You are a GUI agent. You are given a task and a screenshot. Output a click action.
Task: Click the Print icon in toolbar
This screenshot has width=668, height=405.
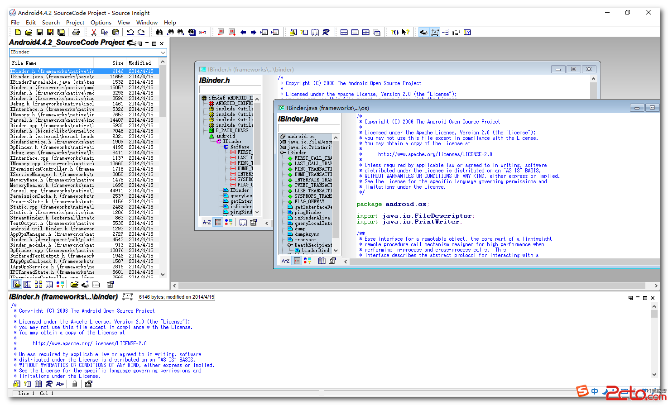[x=76, y=32]
